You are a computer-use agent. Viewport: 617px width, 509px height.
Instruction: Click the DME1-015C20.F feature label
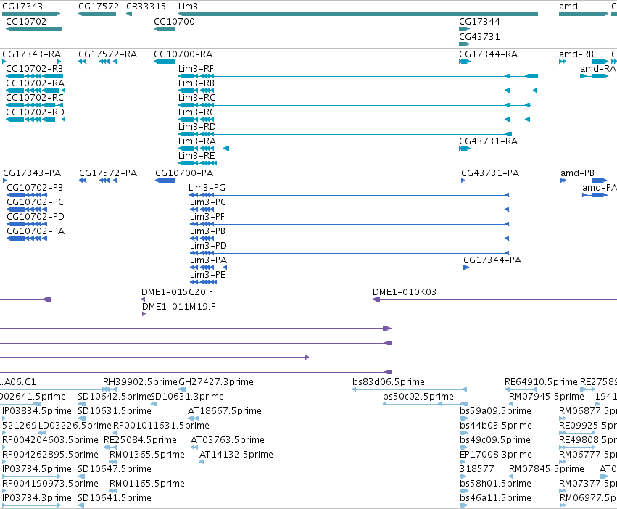(177, 292)
